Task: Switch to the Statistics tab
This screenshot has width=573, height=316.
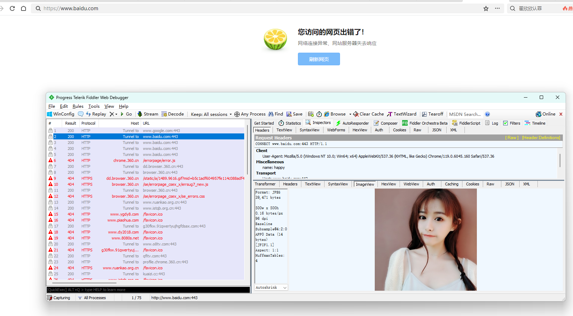Action: [290, 123]
